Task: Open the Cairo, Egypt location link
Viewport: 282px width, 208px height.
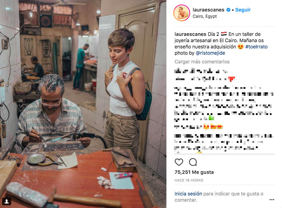Action: (204, 16)
